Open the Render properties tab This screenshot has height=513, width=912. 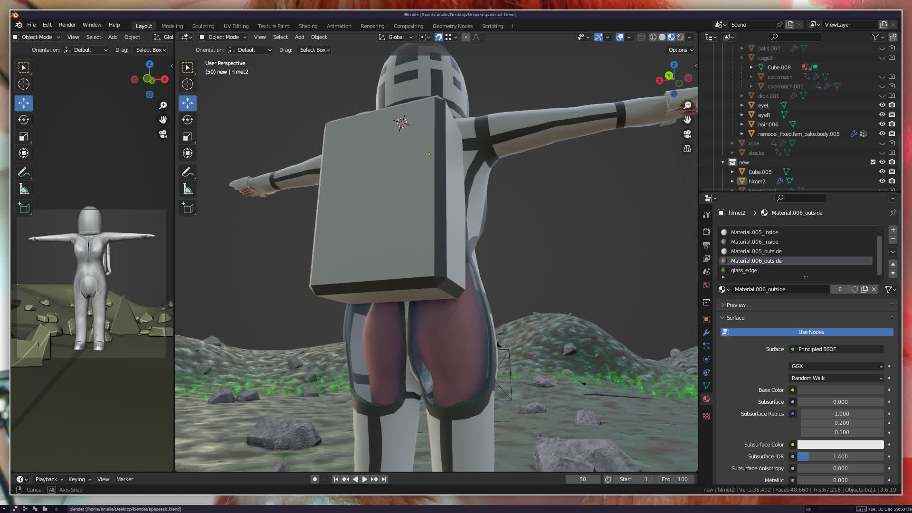pyautogui.click(x=706, y=231)
